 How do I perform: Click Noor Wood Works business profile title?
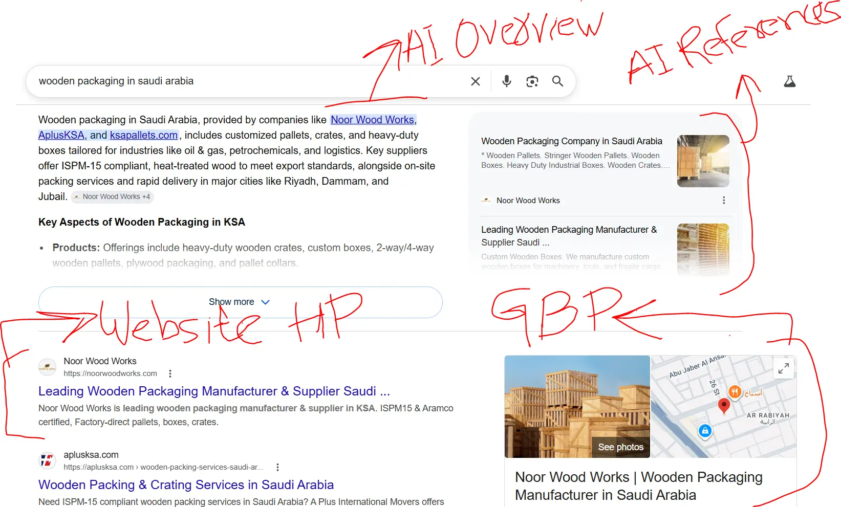point(639,486)
